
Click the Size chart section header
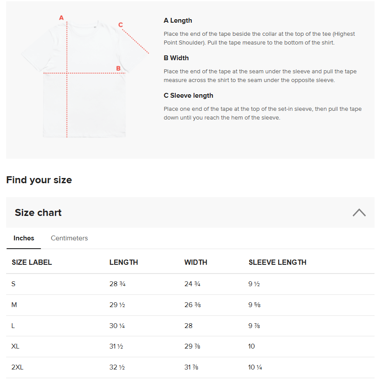[x=38, y=212]
